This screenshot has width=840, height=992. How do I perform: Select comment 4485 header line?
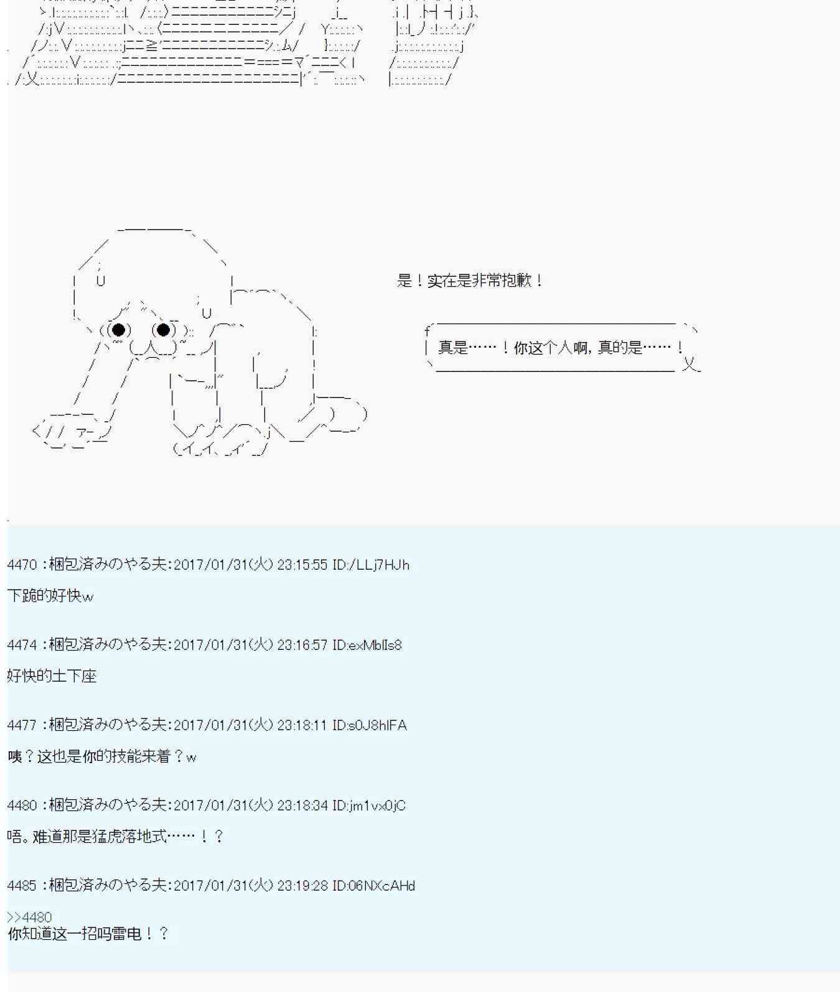[211, 885]
